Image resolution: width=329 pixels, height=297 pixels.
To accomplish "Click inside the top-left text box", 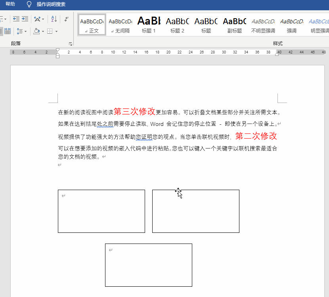I will pos(101,211).
